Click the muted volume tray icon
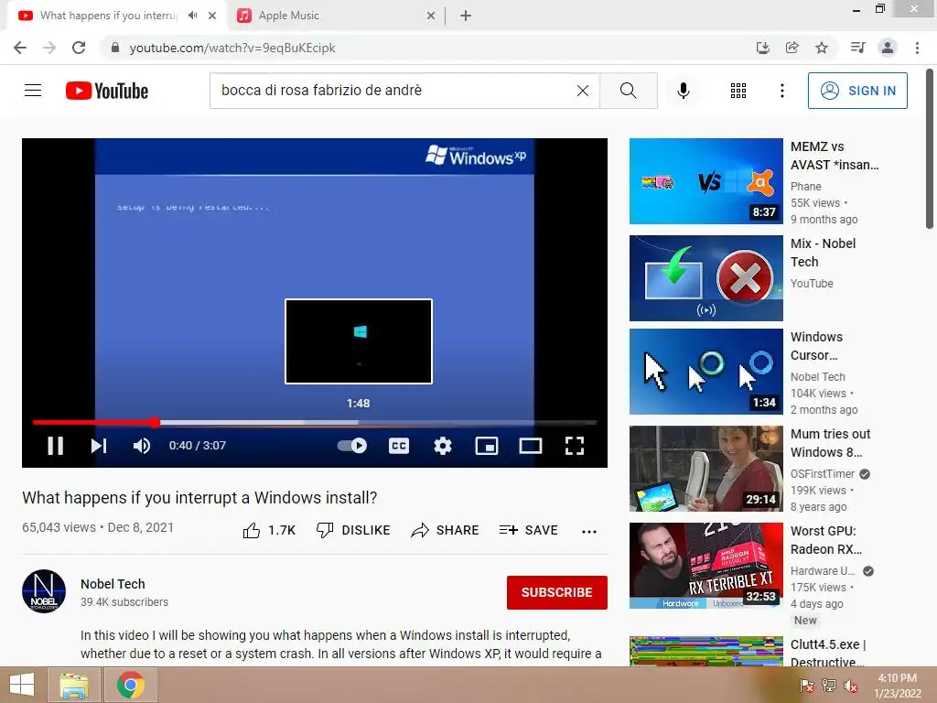937x703 pixels. (x=851, y=685)
